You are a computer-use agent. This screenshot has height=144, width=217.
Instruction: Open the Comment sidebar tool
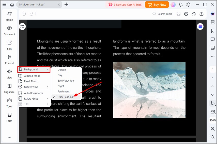pos(9,31)
